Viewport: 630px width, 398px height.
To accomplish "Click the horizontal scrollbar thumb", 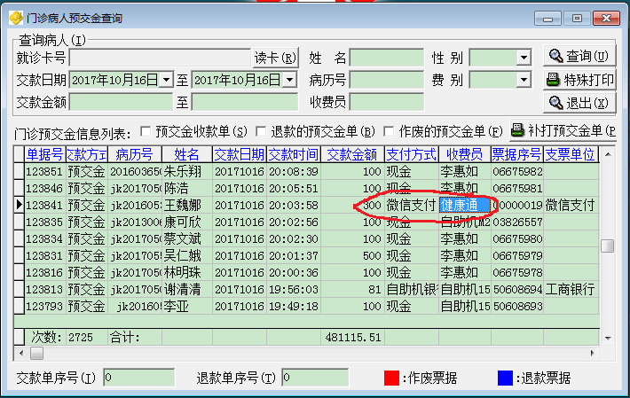I will coord(37,354).
